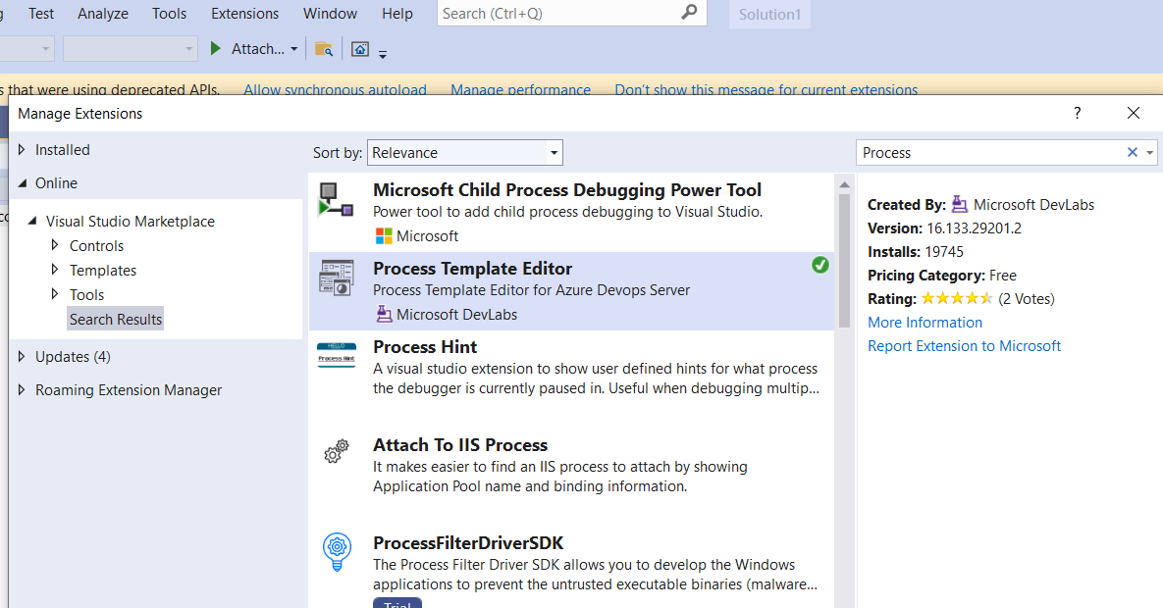Viewport: 1163px width, 608px height.
Task: Click the star rating in details pane
Action: point(957,299)
